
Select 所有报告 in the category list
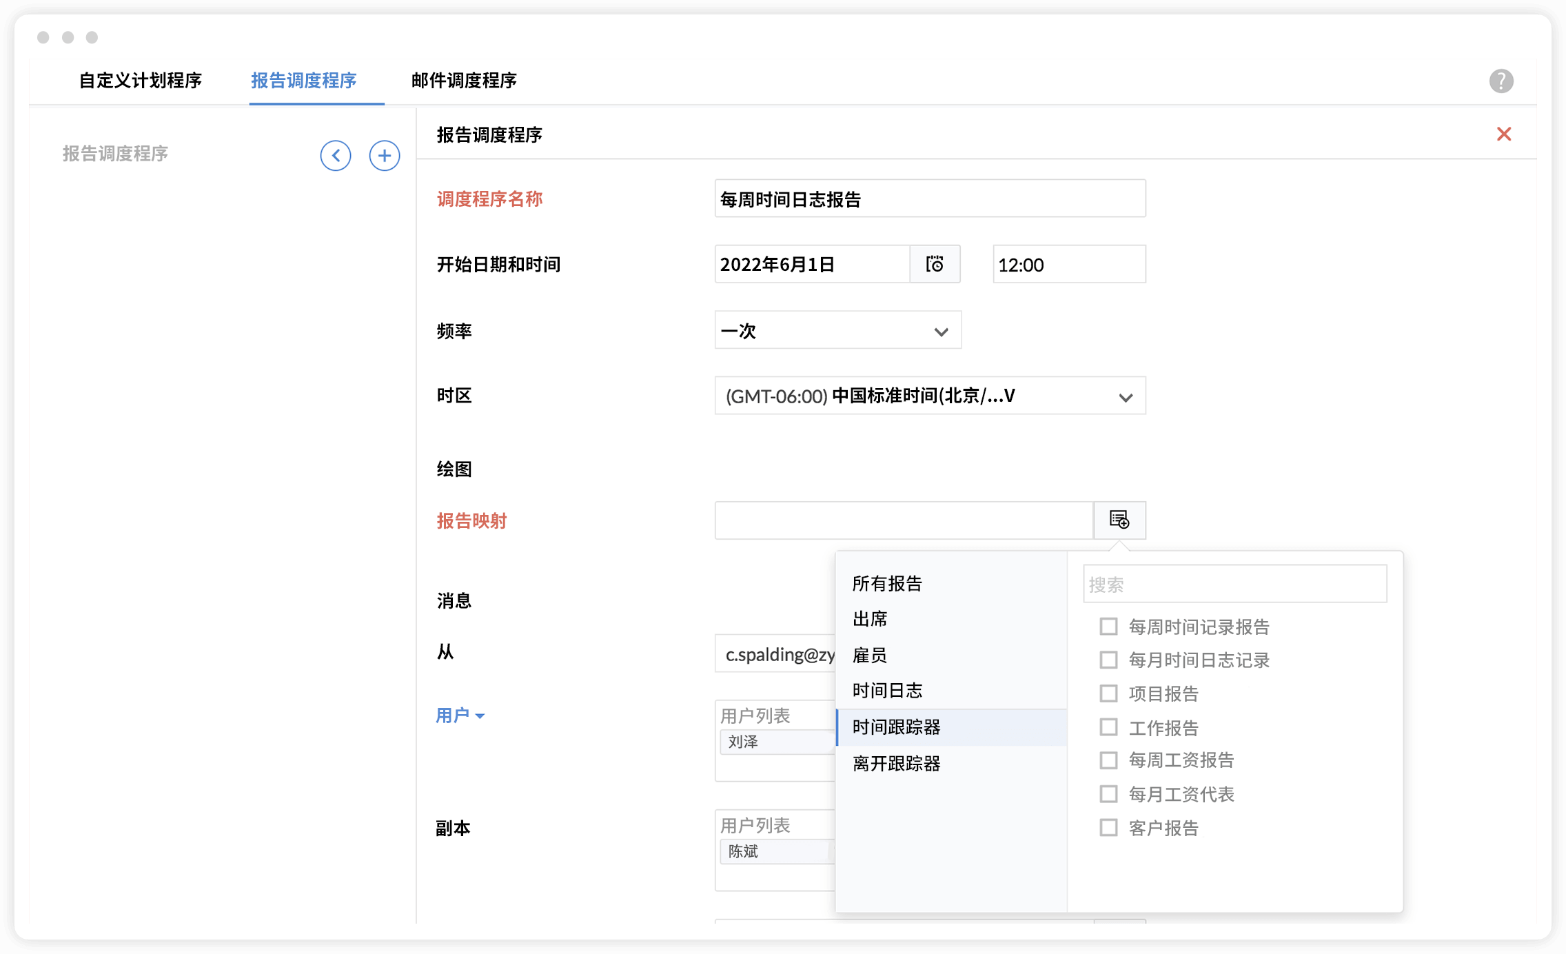pos(887,584)
